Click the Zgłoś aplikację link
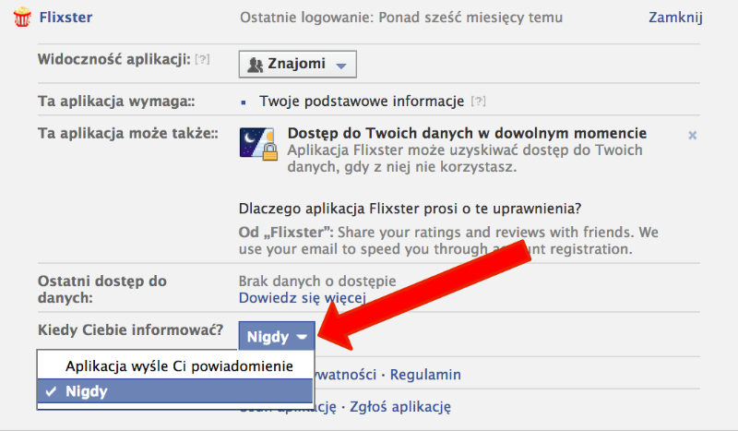Viewport: 738px width, 431px height. pos(400,407)
